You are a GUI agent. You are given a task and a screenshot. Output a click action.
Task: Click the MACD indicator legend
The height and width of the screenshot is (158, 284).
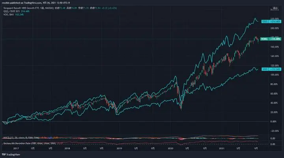[31, 138]
